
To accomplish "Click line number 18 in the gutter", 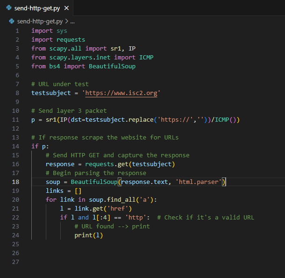I will coord(16,182).
